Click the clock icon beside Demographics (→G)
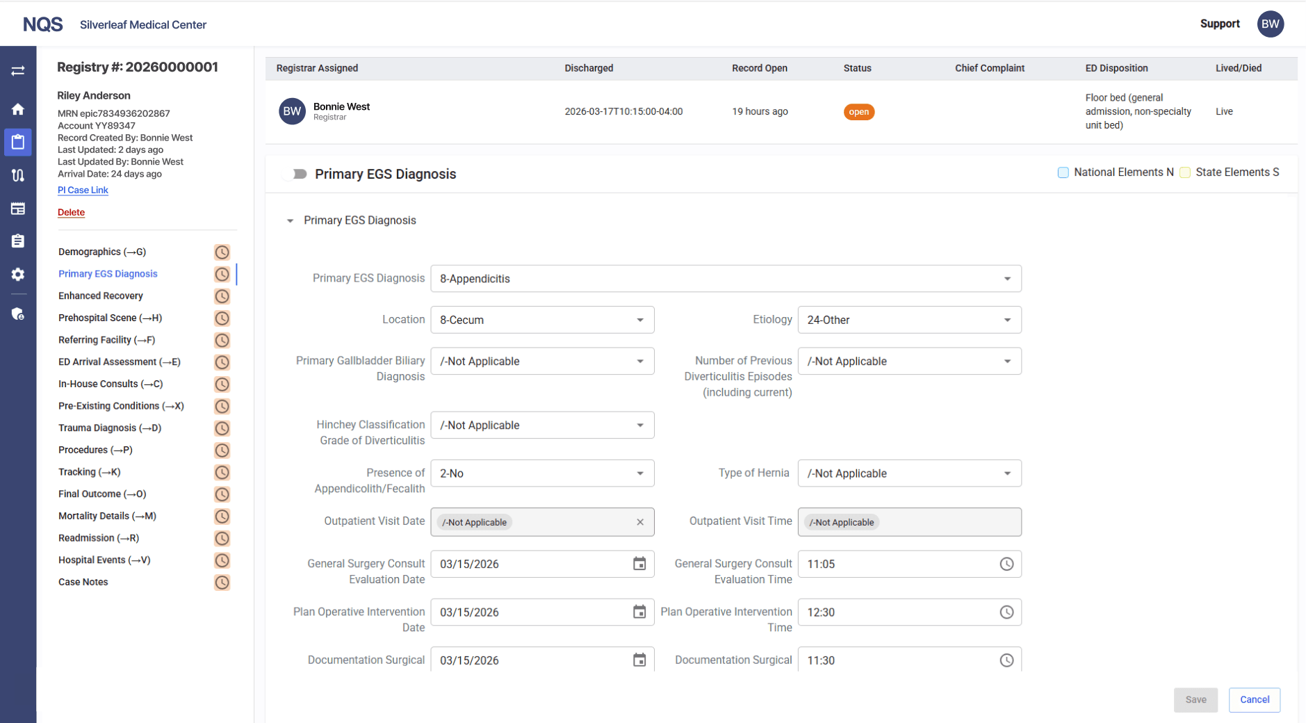The width and height of the screenshot is (1306, 723). click(222, 252)
